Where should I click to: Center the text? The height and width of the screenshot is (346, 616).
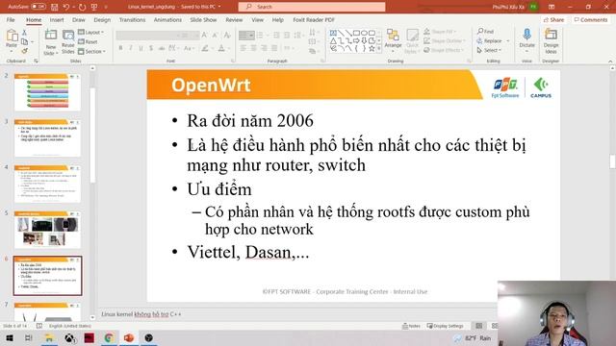coord(253,48)
